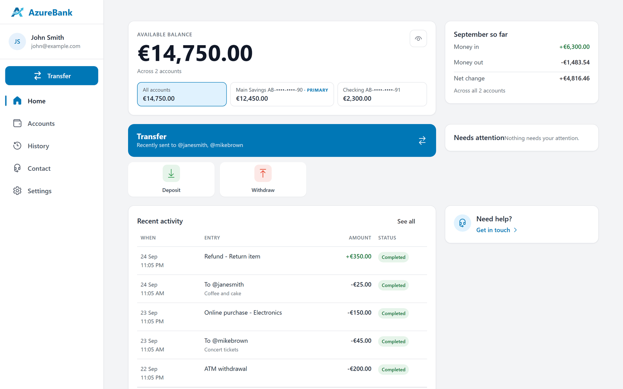Click the -€200.00 amount
The width and height of the screenshot is (623, 389).
click(x=359, y=369)
